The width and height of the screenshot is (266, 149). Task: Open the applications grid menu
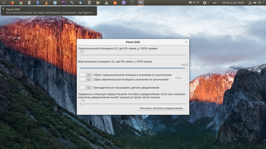click(4, 3)
